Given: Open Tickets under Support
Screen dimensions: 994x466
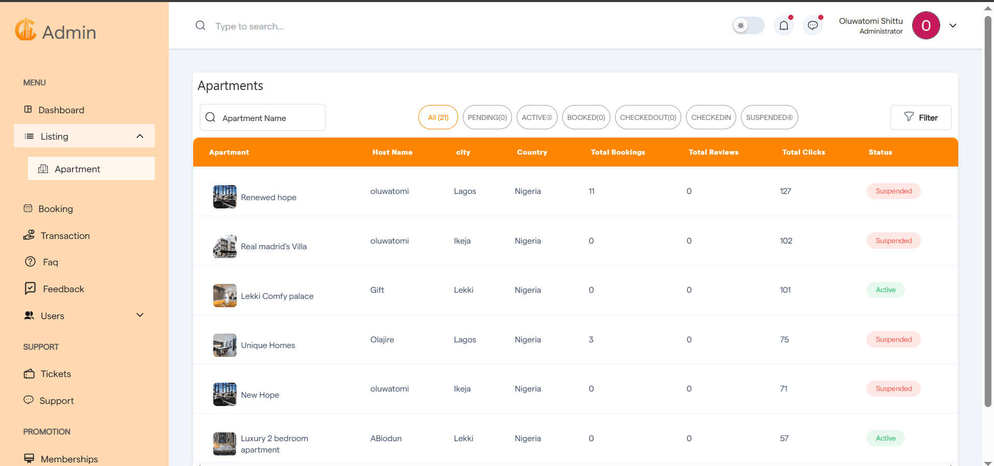Looking at the screenshot, I should point(55,374).
